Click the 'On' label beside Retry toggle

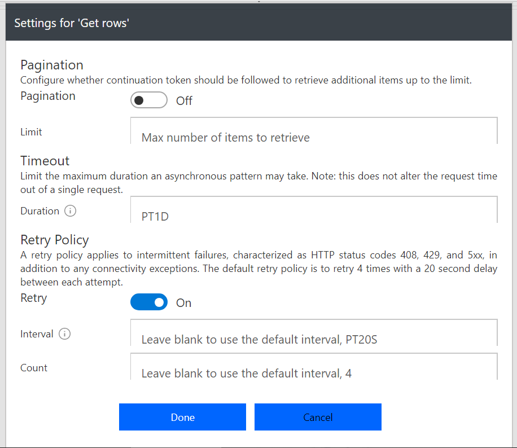point(183,303)
